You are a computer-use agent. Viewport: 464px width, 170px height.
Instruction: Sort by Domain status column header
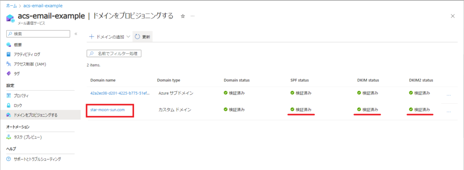(x=237, y=80)
